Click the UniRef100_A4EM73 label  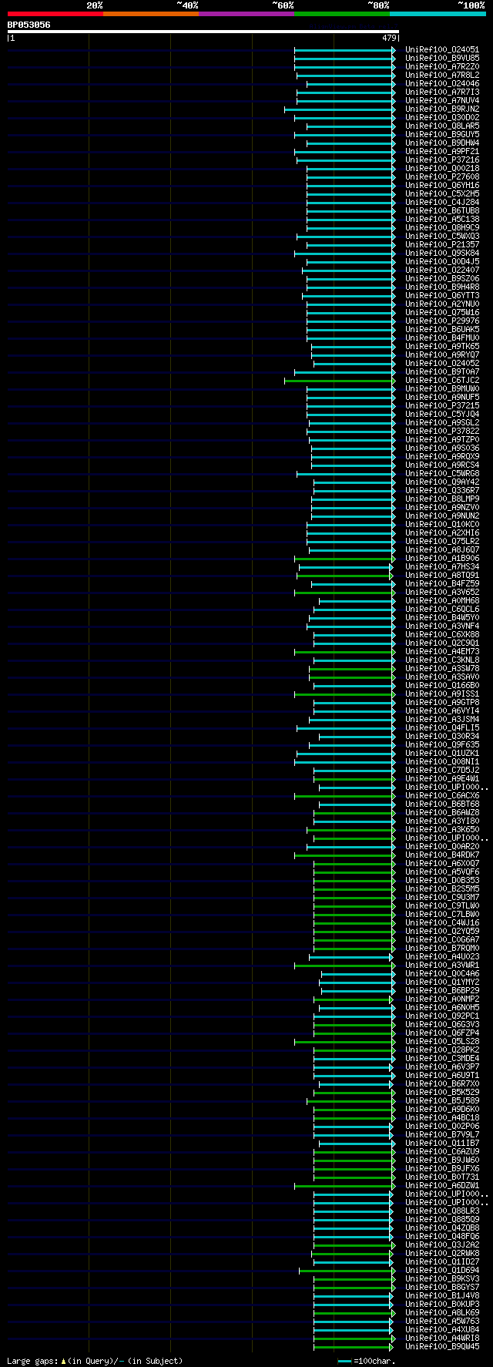[442, 651]
